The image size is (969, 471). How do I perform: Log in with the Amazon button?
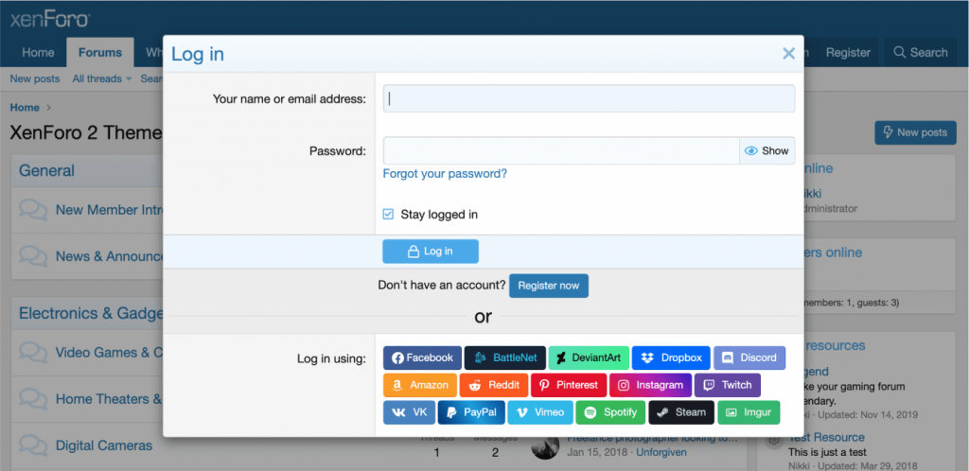419,385
